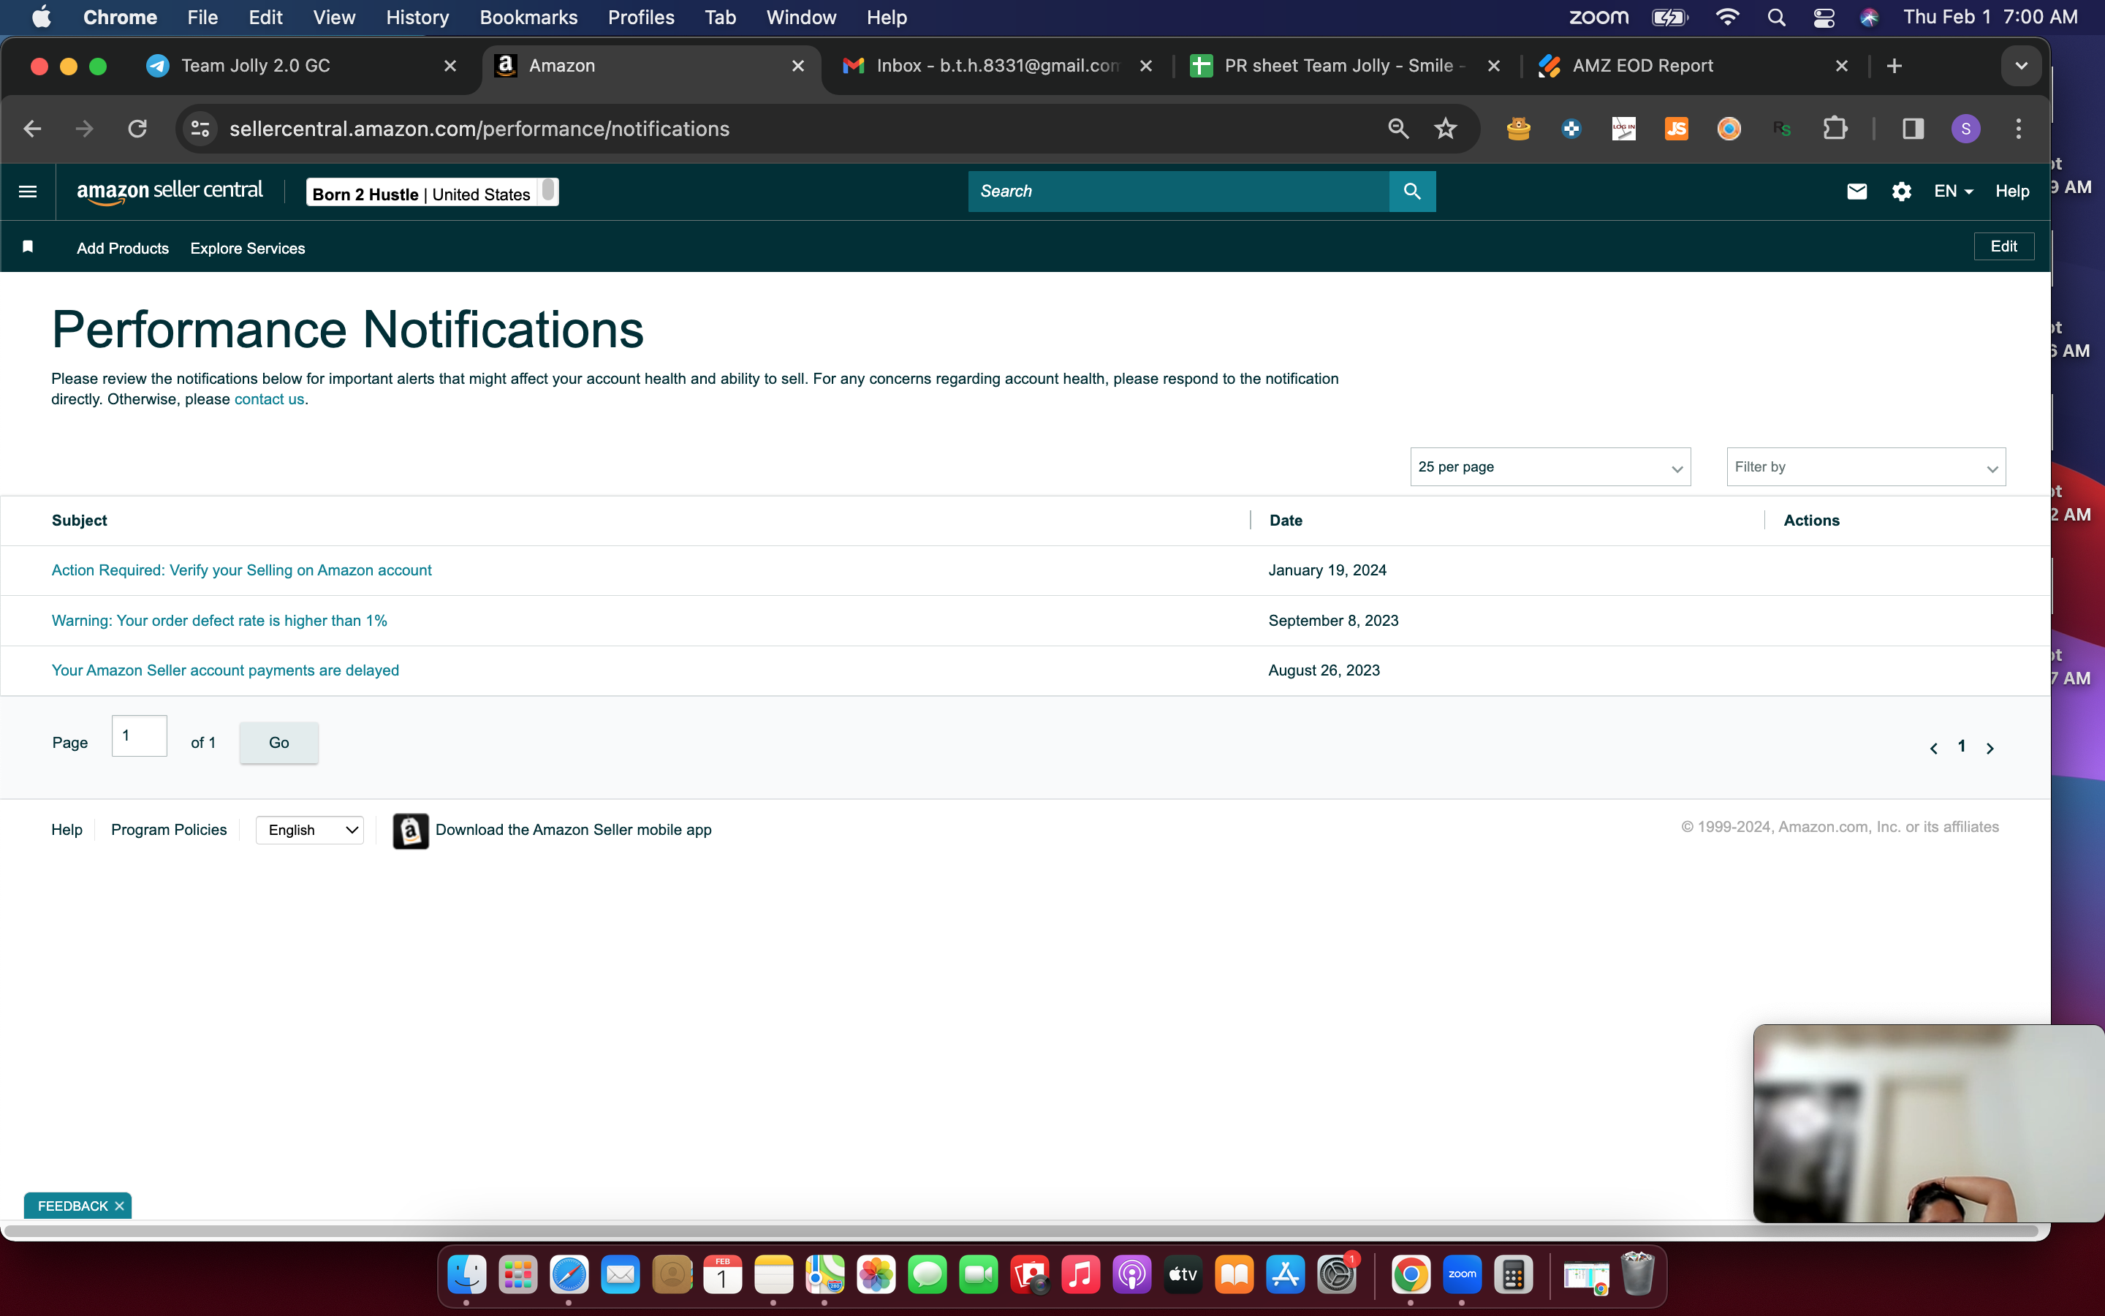The image size is (2105, 1316).
Task: Click the FEEDBACK button
Action: coord(73,1206)
